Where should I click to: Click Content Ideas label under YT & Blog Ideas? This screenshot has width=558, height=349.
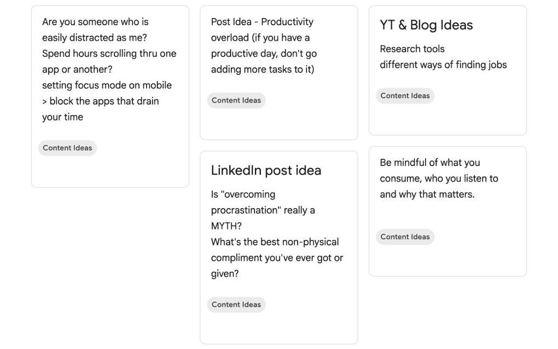coord(405,95)
